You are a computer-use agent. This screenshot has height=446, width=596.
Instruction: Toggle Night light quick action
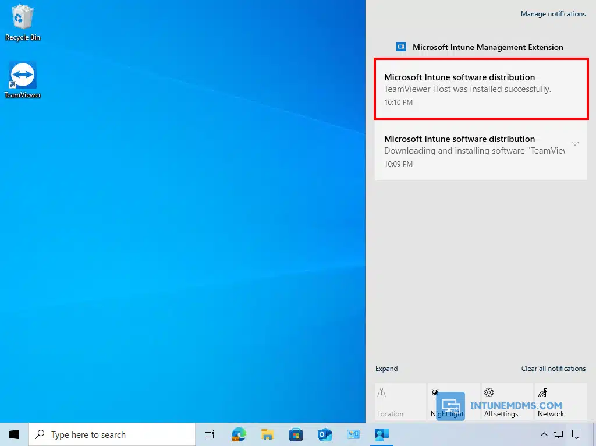pyautogui.click(x=453, y=402)
